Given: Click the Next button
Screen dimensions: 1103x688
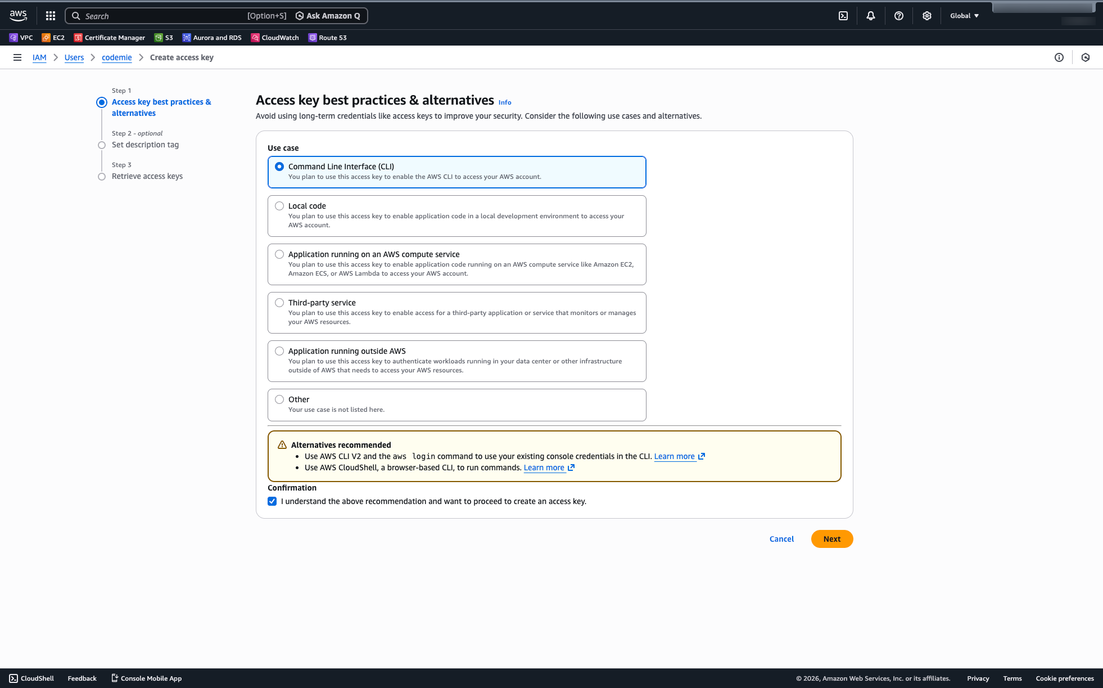Looking at the screenshot, I should click(831, 539).
